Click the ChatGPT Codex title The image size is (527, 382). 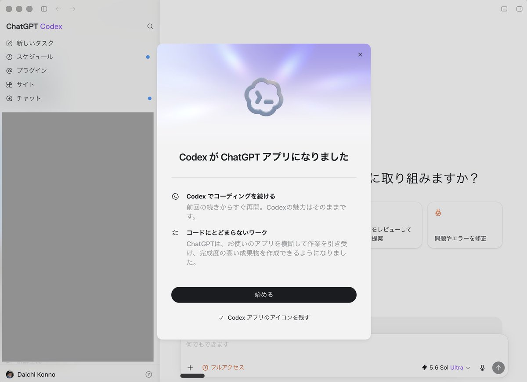coord(34,26)
